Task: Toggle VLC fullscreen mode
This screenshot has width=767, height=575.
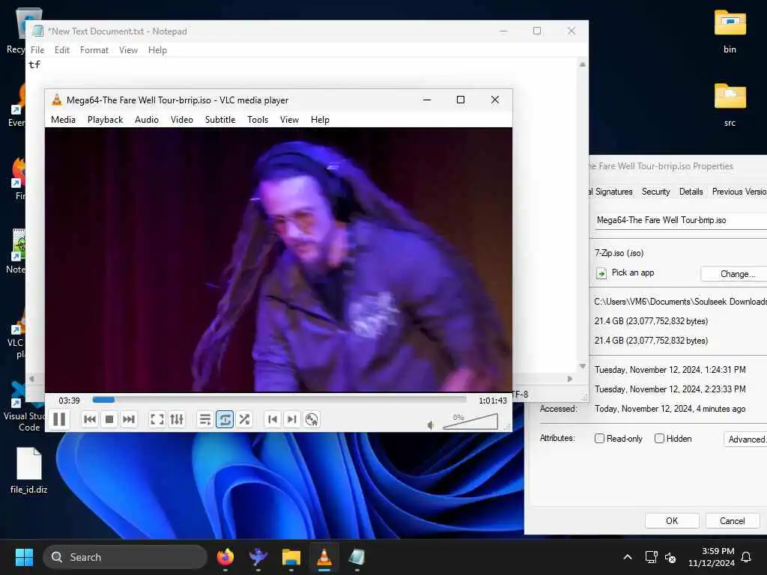Action: point(157,419)
